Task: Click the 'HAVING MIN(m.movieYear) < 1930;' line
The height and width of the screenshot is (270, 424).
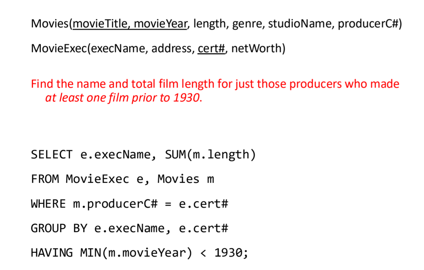Action: pyautogui.click(x=140, y=253)
